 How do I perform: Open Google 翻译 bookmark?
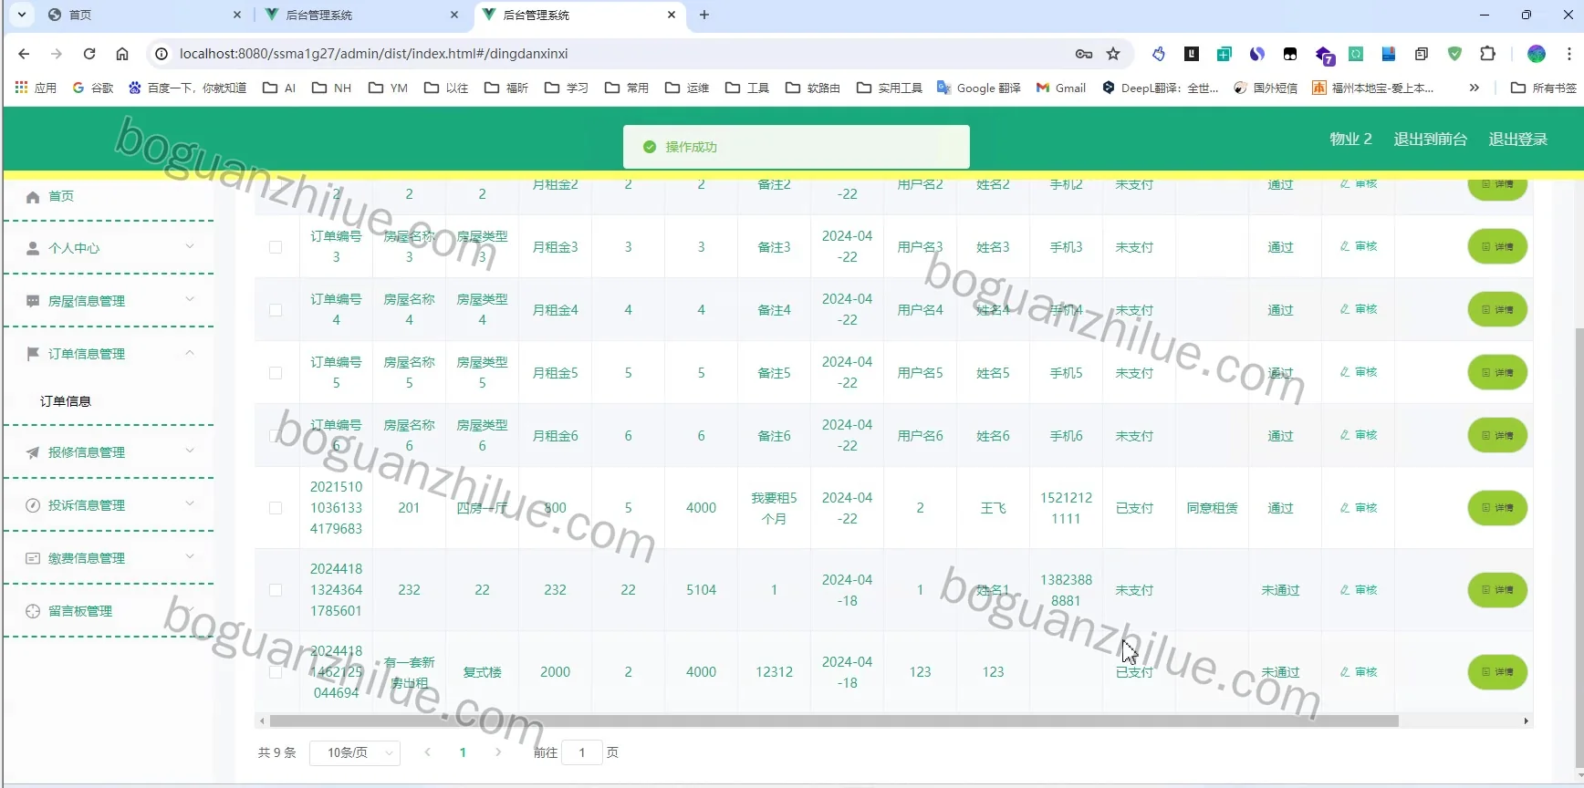[x=979, y=88]
